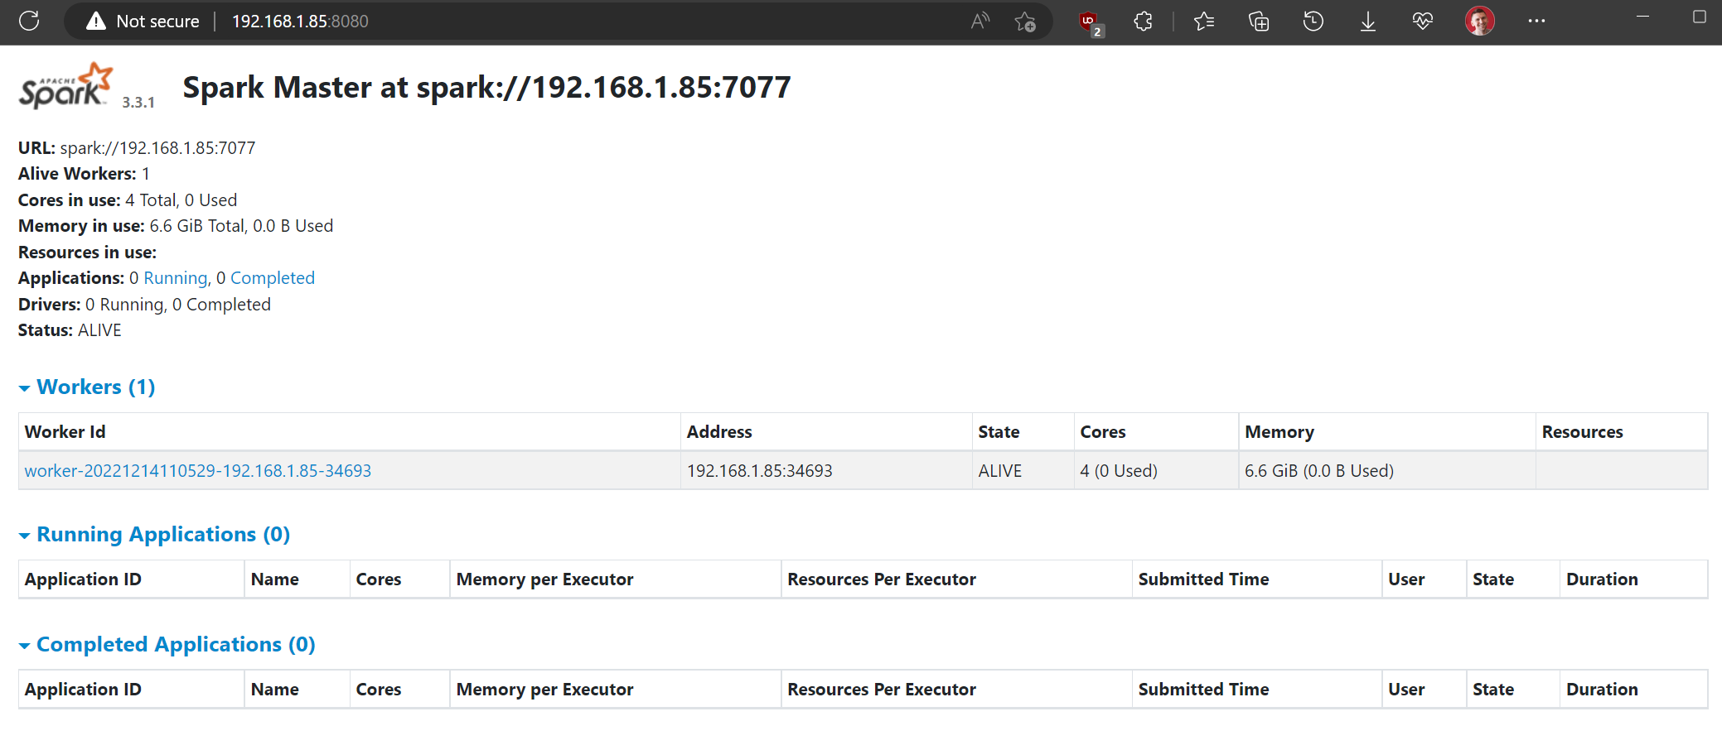1722x750 pixels.
Task: Open the Extensions puzzle icon
Action: [x=1144, y=22]
